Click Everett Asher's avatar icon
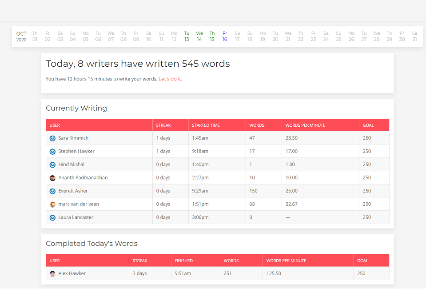Screen dimensions: 426x289 coord(52,191)
